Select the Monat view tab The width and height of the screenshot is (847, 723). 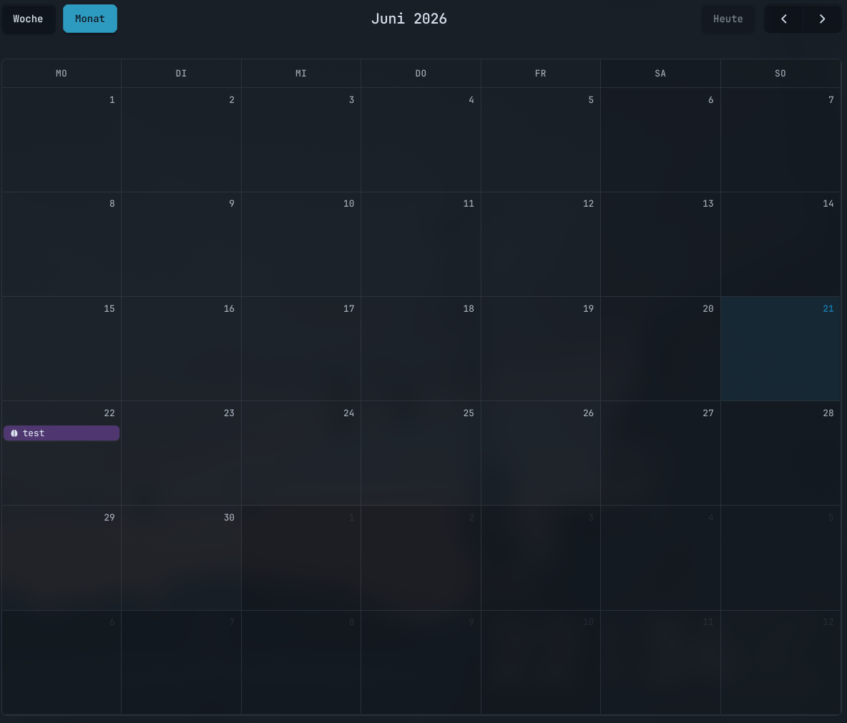[89, 19]
